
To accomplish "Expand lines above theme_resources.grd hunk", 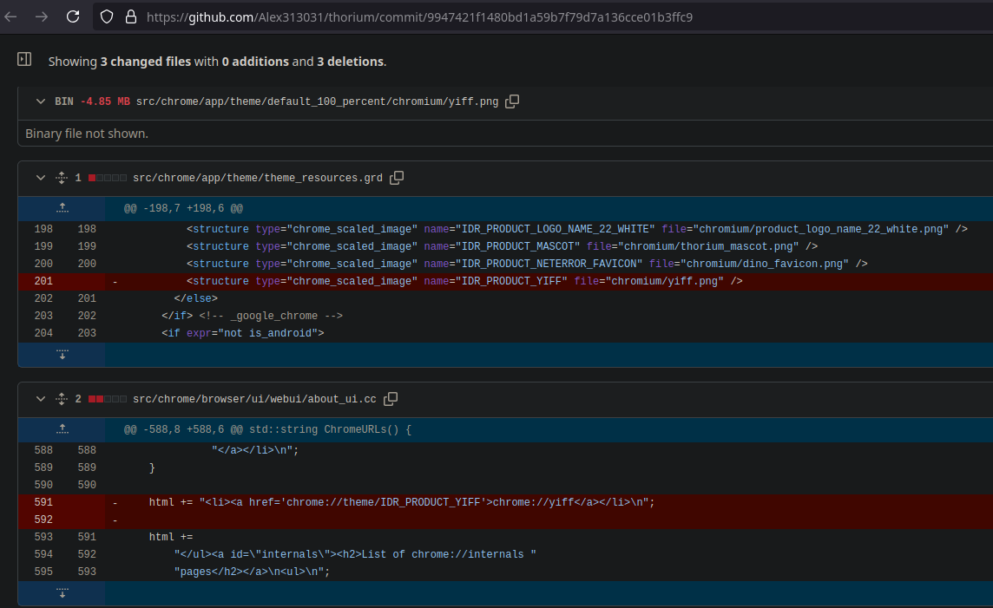I will (x=62, y=208).
